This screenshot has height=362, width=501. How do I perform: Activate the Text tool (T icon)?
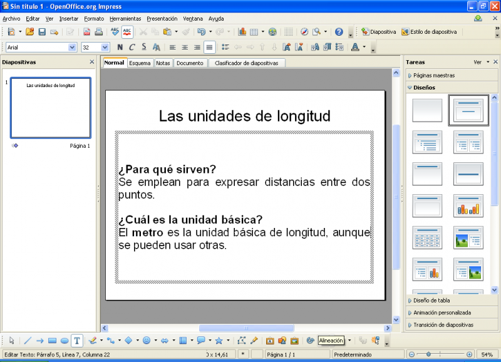77,341
